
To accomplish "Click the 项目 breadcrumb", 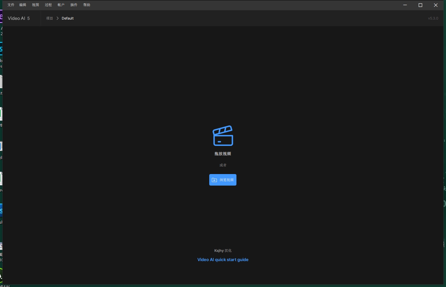I will click(x=50, y=18).
